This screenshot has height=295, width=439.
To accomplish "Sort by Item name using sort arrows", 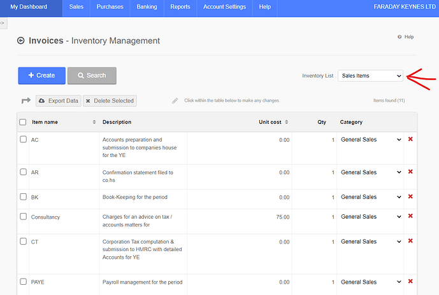I will pos(94,122).
